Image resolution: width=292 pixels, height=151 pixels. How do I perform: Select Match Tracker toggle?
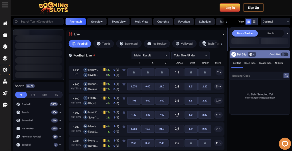245,33
